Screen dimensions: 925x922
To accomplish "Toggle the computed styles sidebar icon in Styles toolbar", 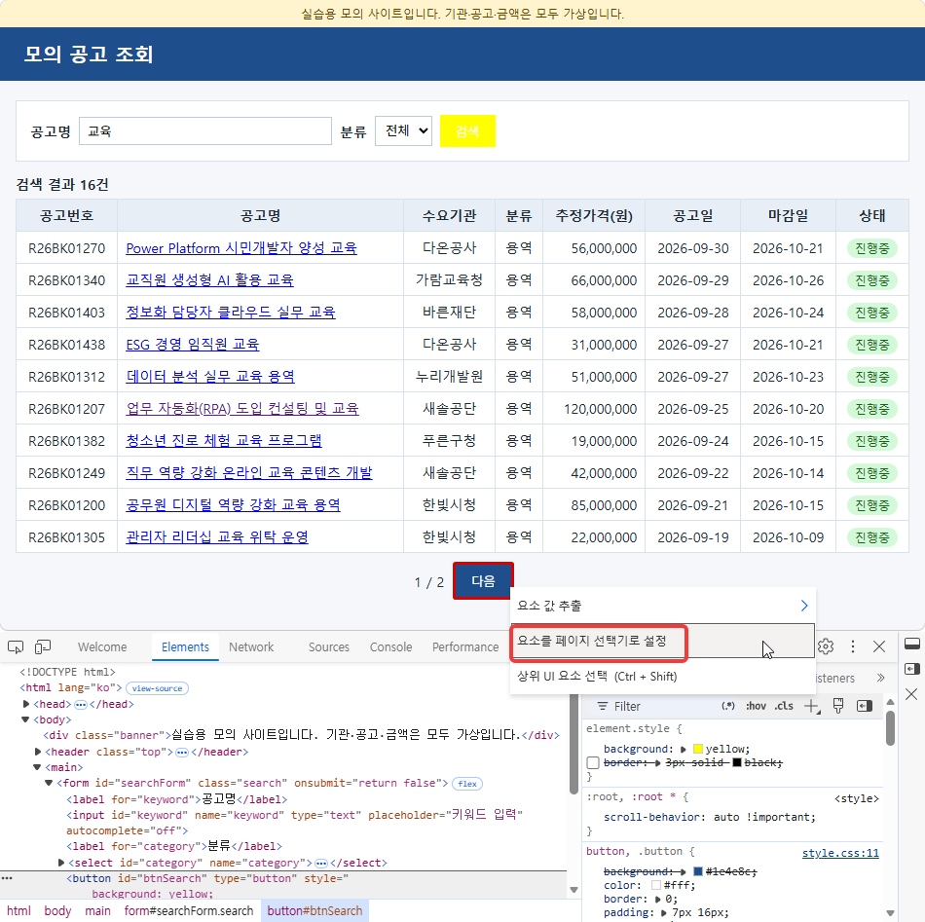I will (865, 706).
